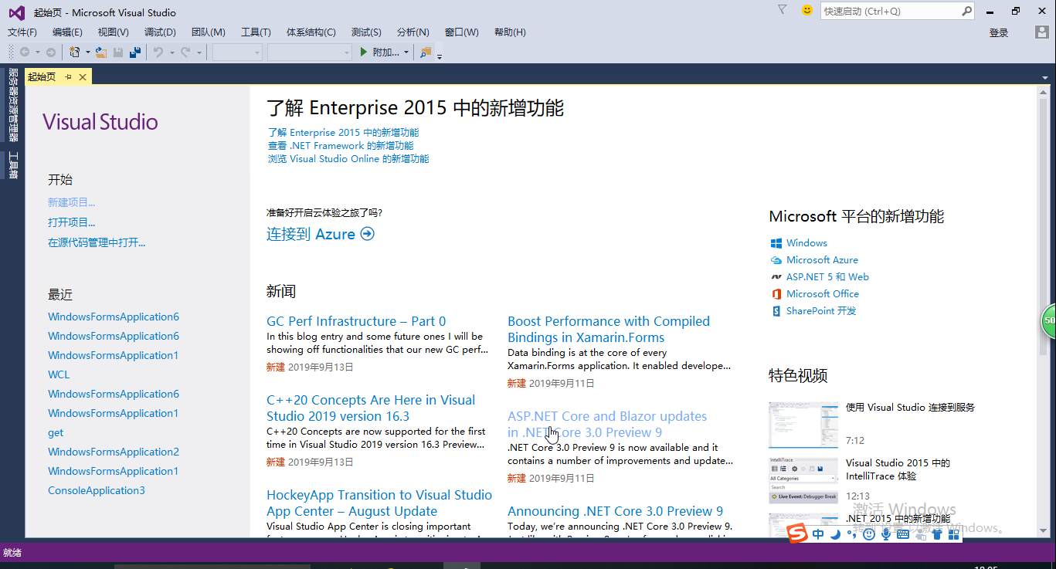This screenshot has width=1056, height=569.
Task: Open the empty solution platforms combo box
Action: (310, 52)
